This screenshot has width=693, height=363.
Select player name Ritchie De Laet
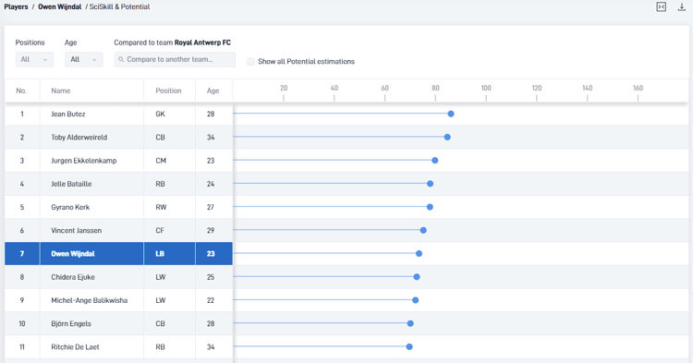tap(75, 347)
